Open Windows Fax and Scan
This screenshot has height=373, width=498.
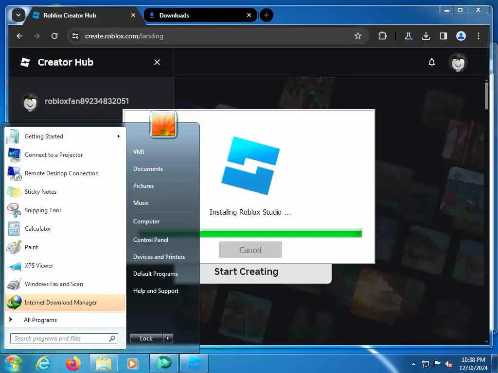(x=65, y=284)
